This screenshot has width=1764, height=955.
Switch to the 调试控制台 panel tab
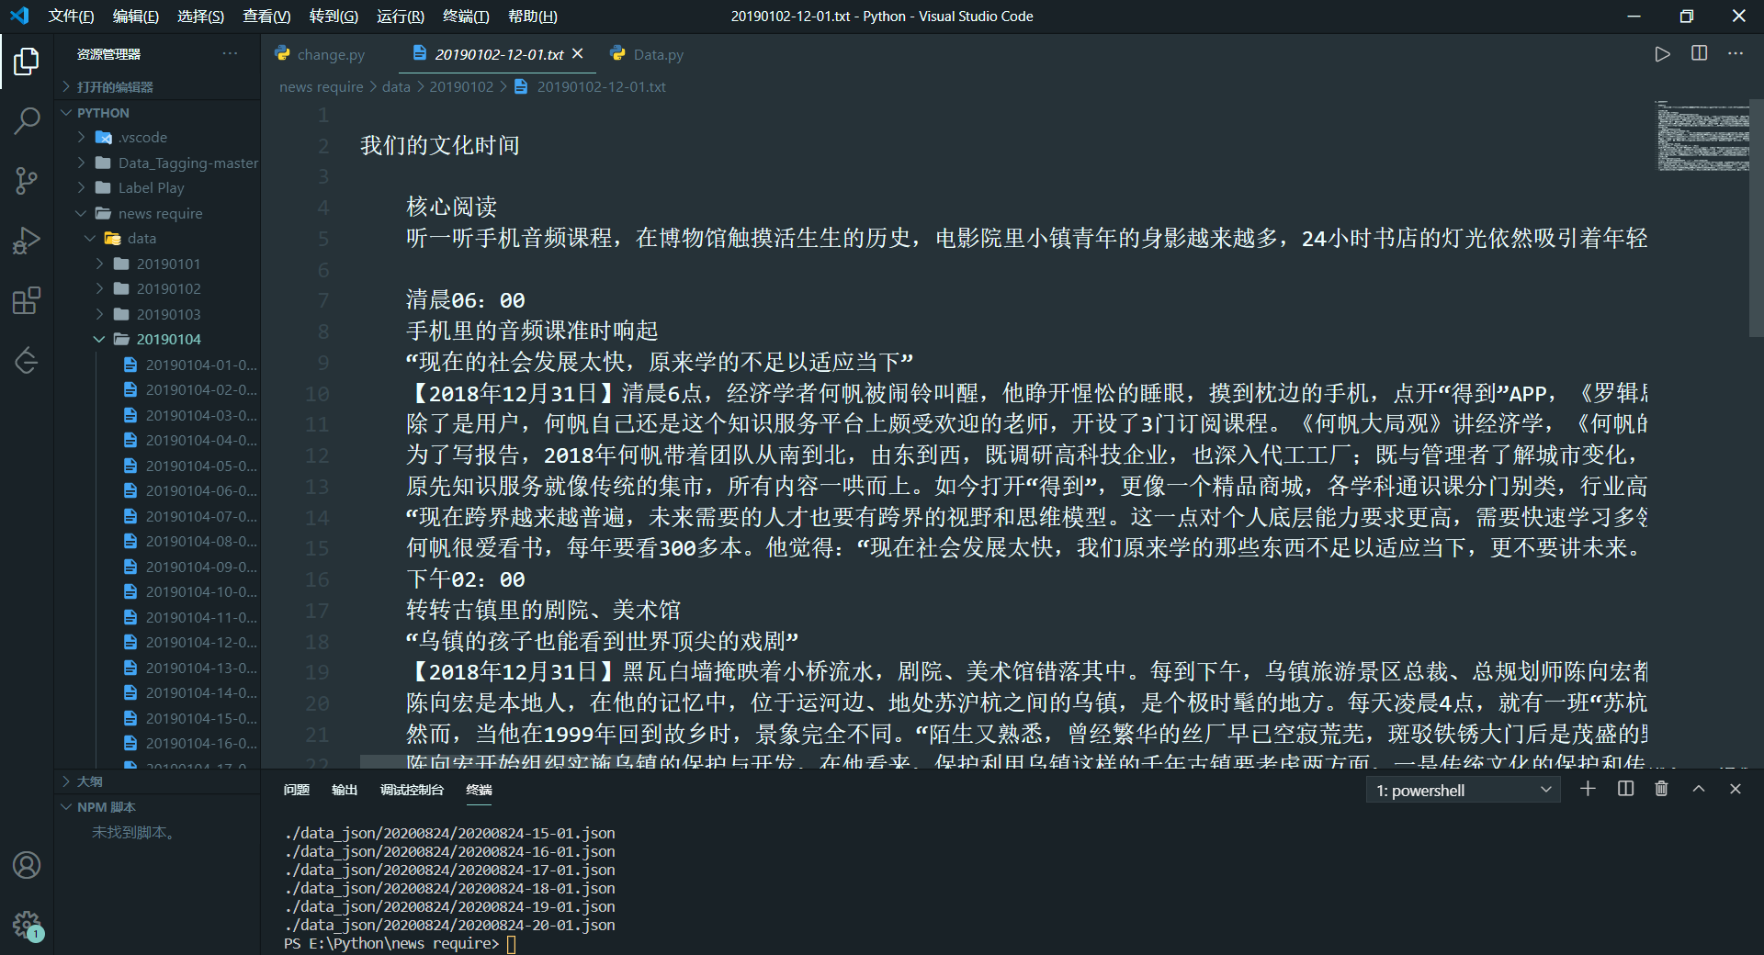point(412,790)
